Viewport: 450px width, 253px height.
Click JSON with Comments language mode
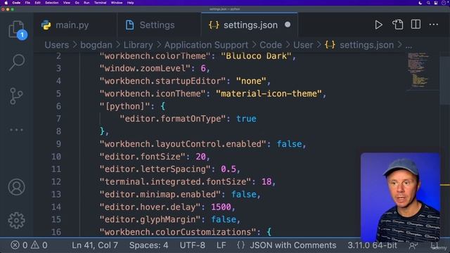pyautogui.click(x=292, y=245)
